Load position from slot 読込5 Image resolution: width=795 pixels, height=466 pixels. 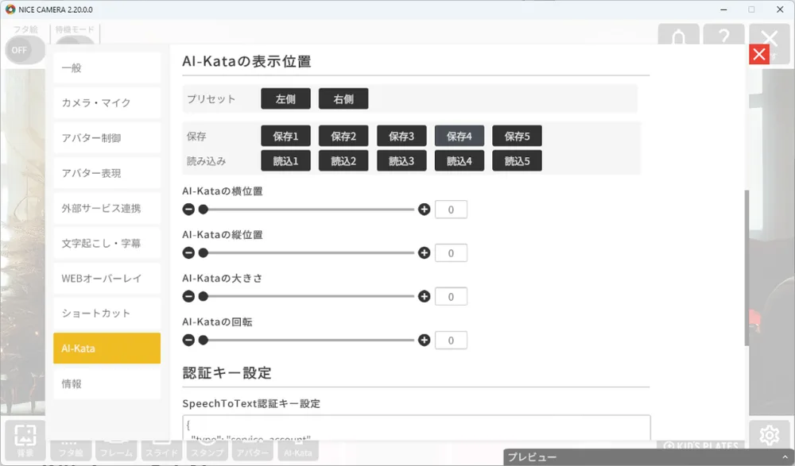[x=517, y=160]
